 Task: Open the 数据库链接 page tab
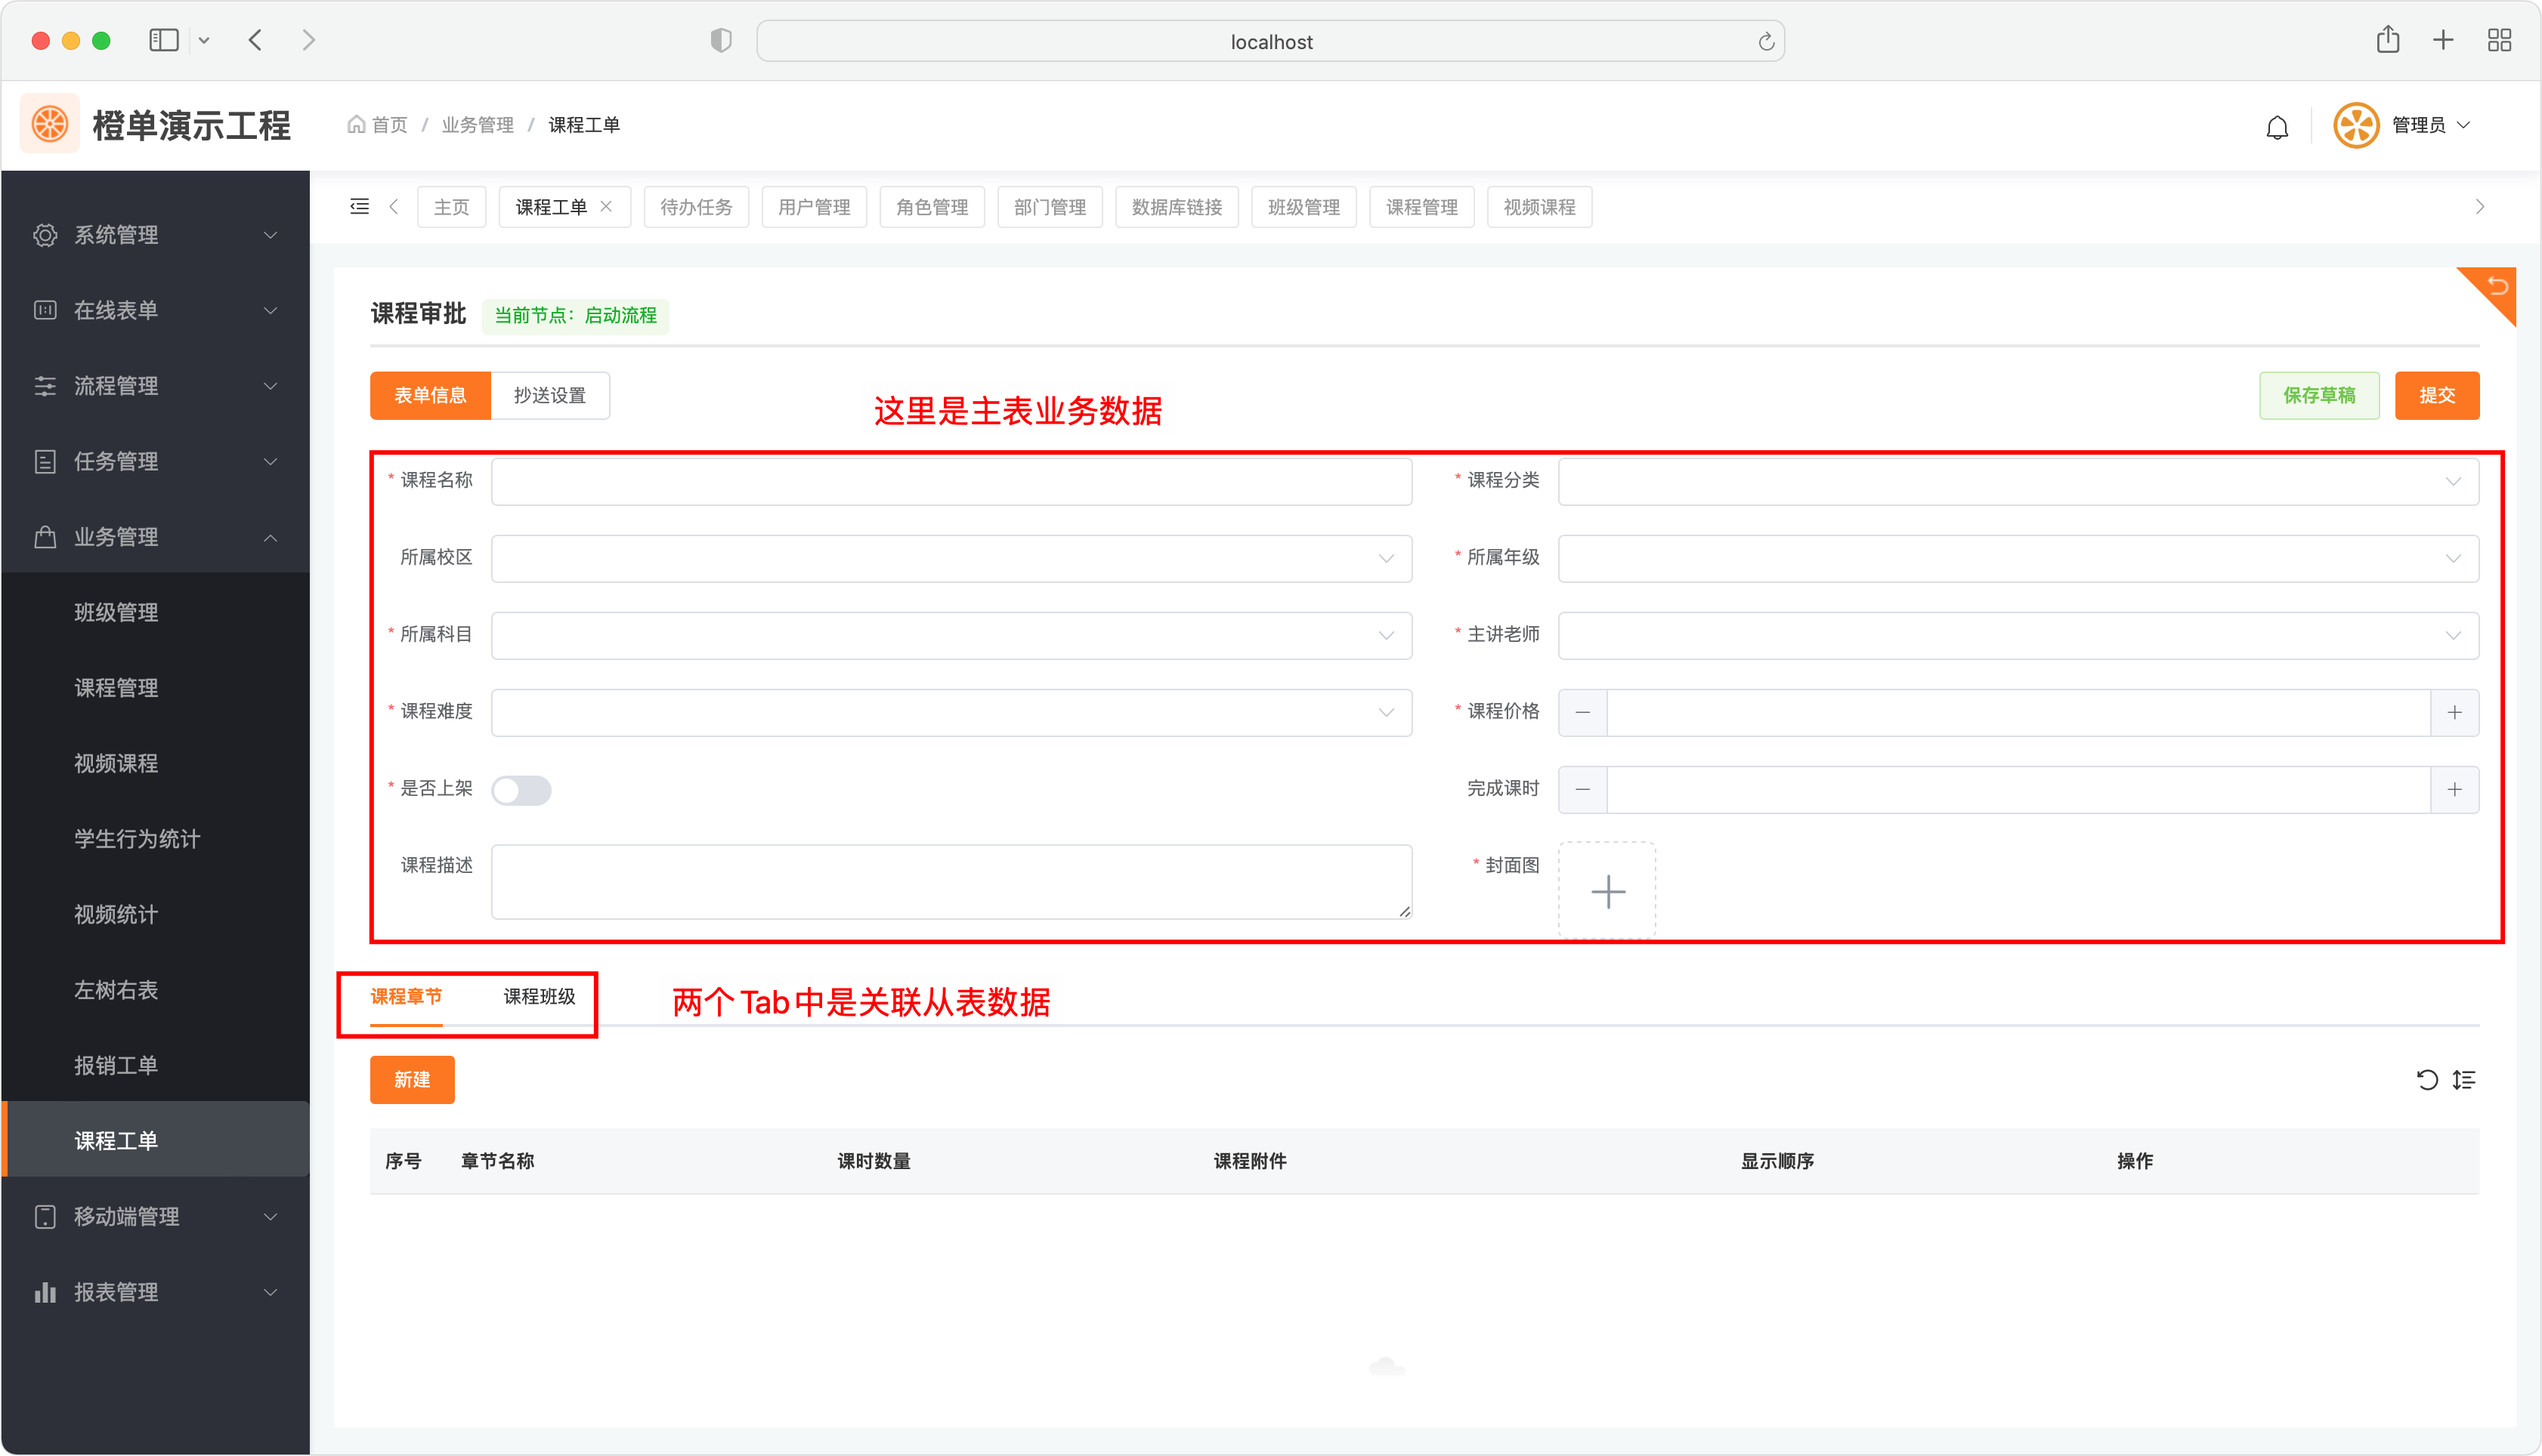tap(1177, 207)
